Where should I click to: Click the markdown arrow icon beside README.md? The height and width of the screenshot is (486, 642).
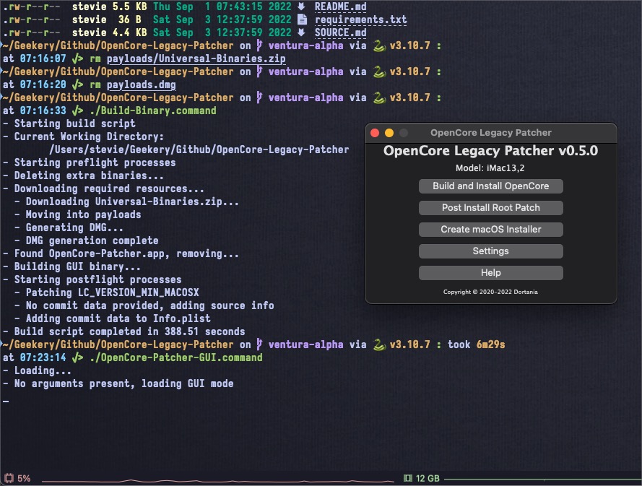tap(301, 6)
